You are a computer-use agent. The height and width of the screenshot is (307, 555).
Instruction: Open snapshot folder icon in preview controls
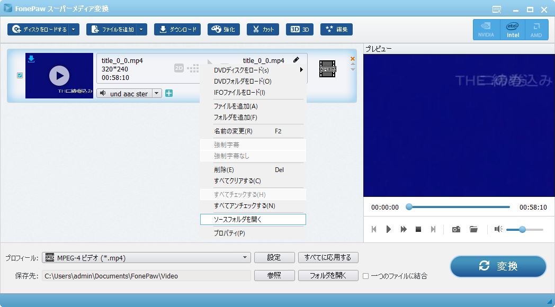[473, 229]
